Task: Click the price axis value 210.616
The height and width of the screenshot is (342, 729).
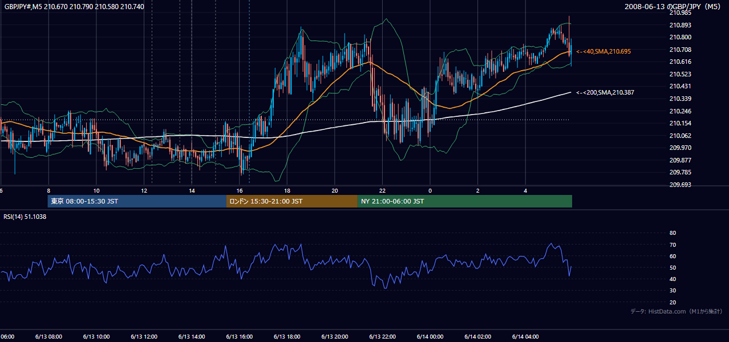Action: click(x=680, y=62)
